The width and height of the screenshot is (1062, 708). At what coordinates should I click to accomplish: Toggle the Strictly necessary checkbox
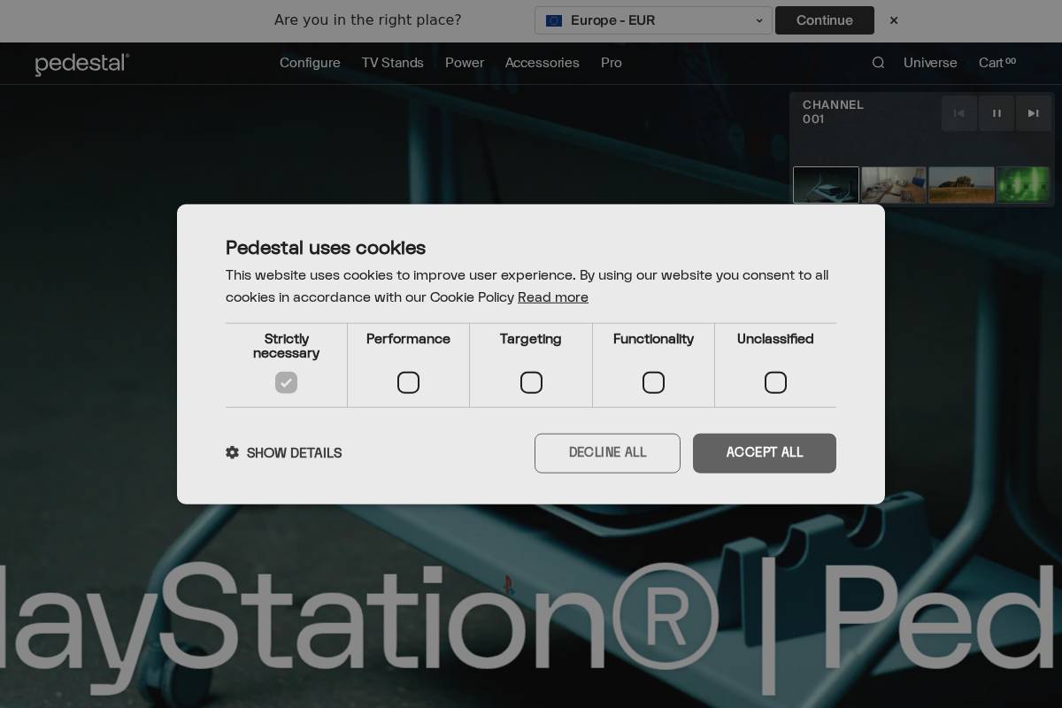coord(286,382)
